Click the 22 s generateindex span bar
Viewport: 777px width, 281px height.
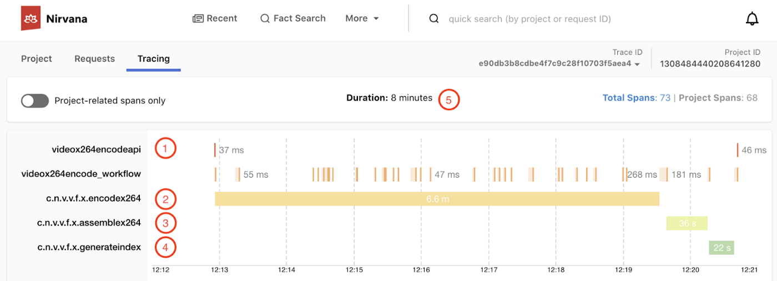tap(721, 248)
